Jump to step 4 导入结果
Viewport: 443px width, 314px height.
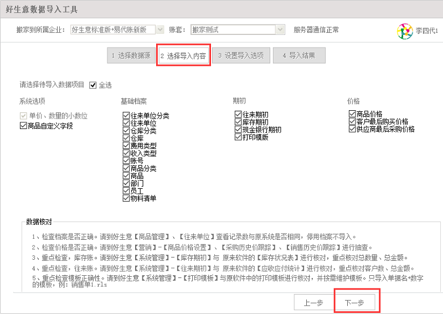[x=299, y=56]
